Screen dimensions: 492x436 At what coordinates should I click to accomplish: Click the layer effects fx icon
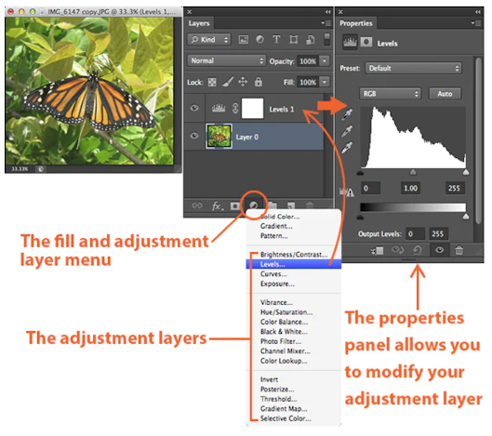217,205
